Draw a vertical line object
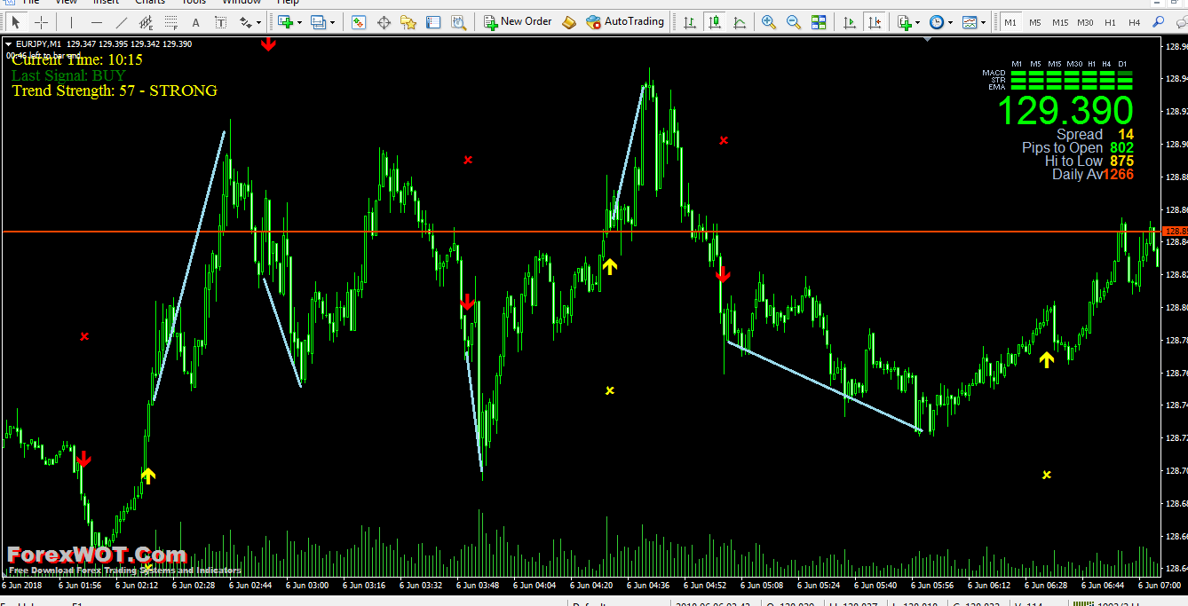 coord(72,21)
